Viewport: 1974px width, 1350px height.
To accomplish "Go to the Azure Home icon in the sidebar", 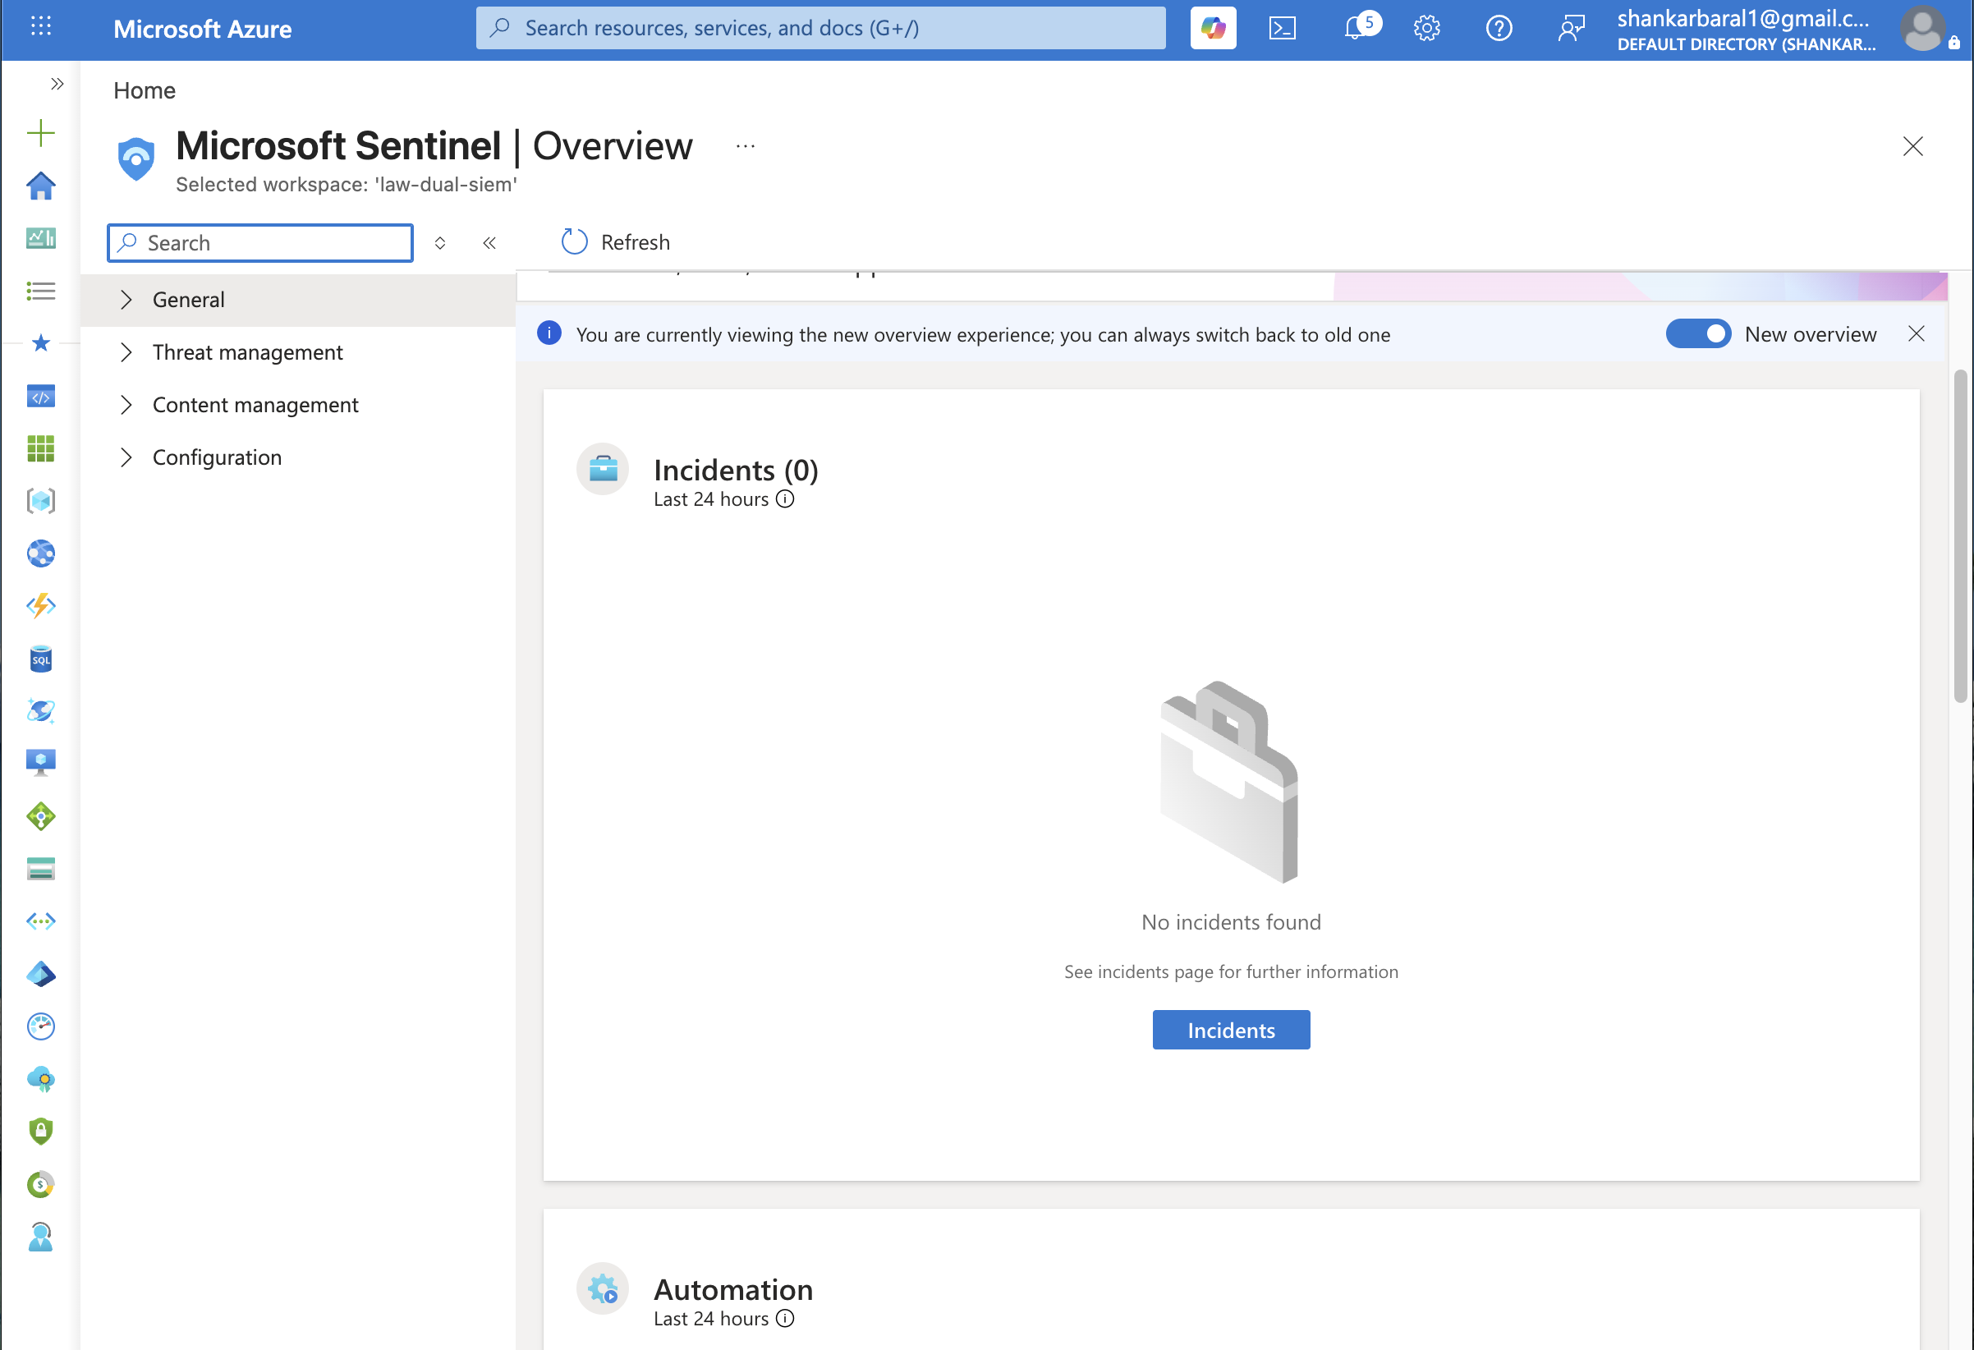I will (x=41, y=186).
